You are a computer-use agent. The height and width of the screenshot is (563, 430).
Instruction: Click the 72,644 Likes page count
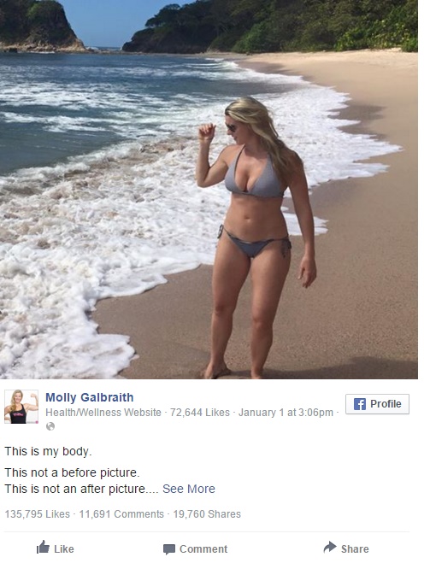coord(200,413)
